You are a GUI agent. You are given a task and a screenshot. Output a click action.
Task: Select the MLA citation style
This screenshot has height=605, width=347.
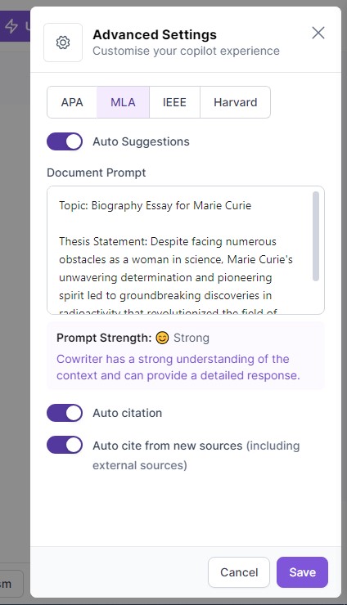pos(123,102)
